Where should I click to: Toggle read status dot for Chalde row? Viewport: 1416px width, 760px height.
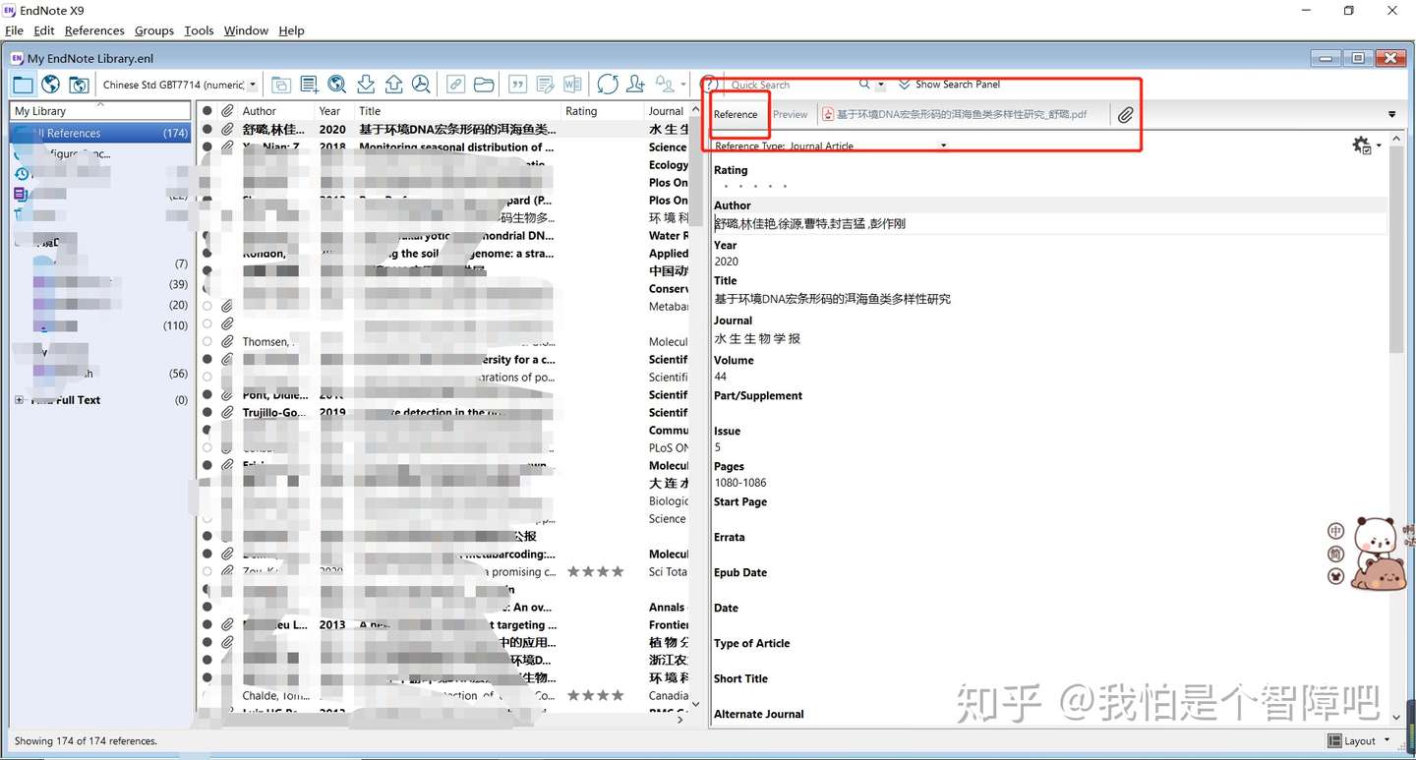(x=207, y=695)
